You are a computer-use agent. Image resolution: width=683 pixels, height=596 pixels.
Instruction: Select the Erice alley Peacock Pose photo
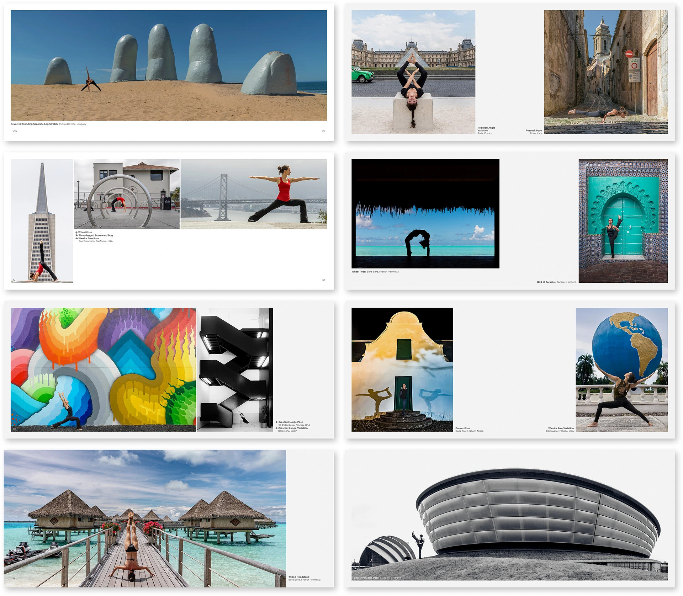(605, 72)
